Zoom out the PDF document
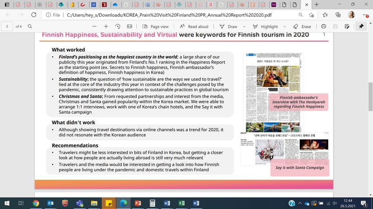The width and height of the screenshot is (373, 209). click(94, 26)
